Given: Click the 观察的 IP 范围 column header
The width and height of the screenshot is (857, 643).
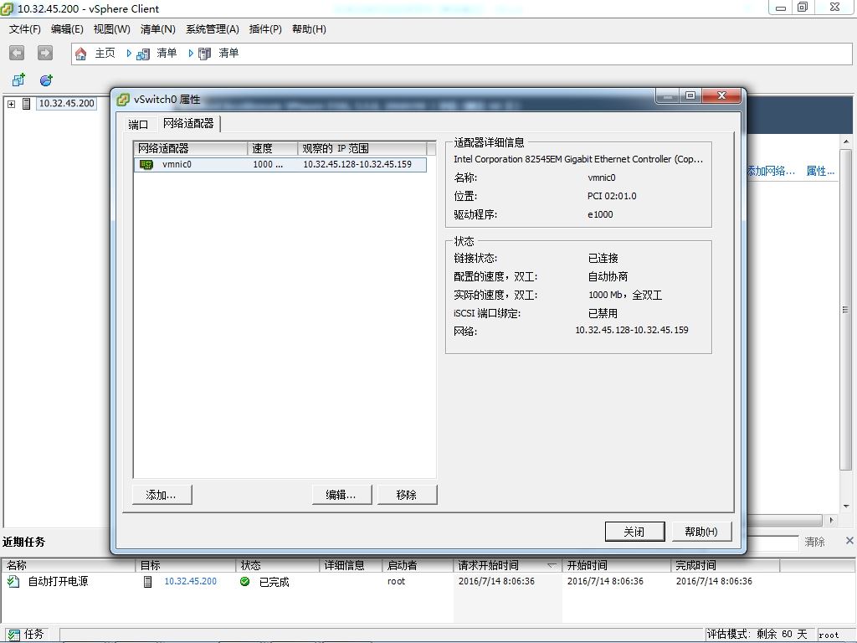Looking at the screenshot, I should coord(362,148).
